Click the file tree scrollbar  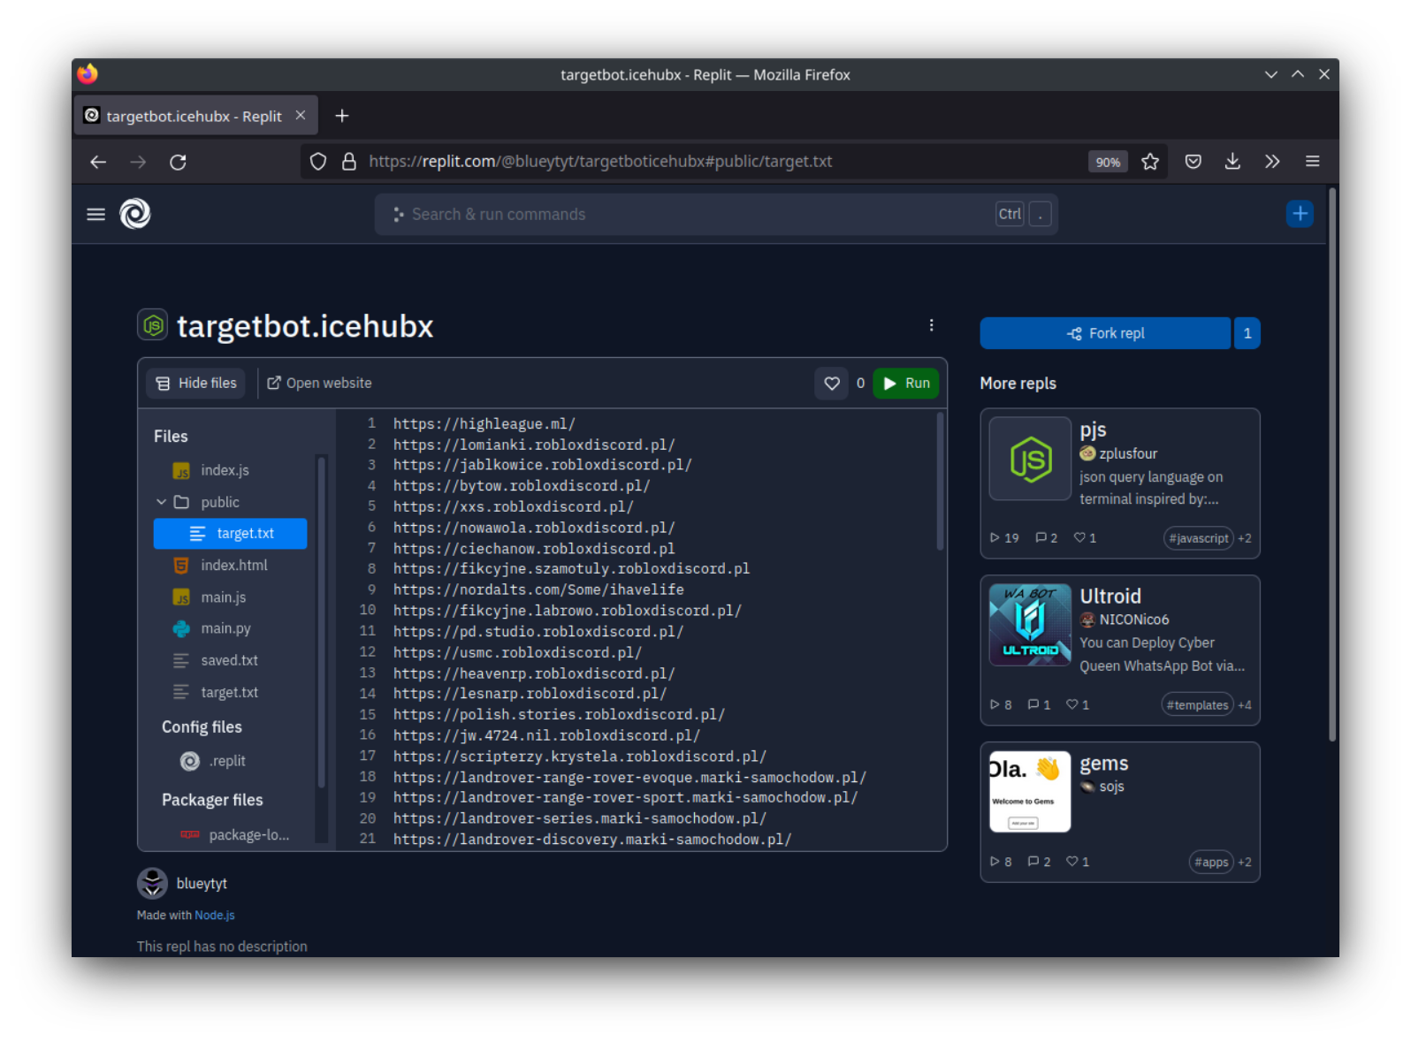point(321,620)
